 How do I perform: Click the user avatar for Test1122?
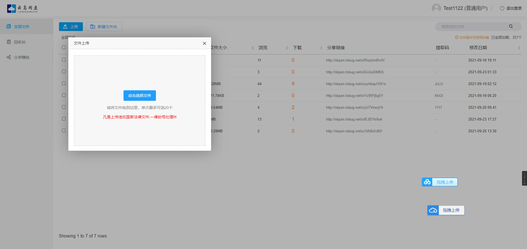[436, 8]
